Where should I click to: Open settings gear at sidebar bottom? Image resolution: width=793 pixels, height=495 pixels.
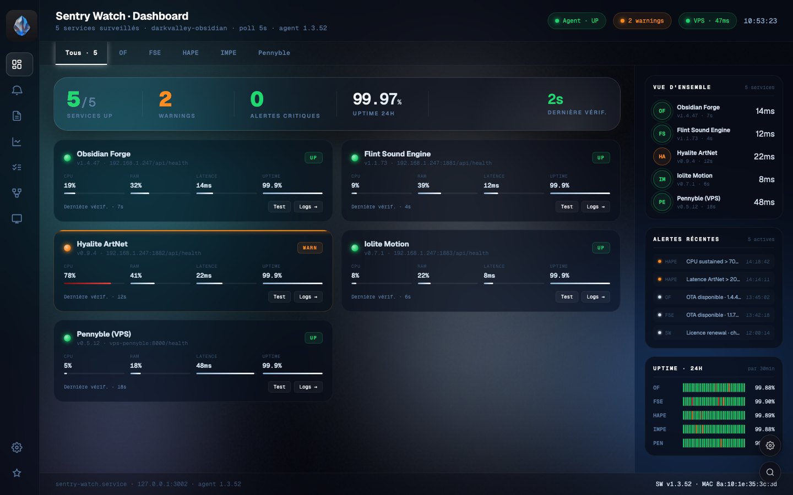17,448
